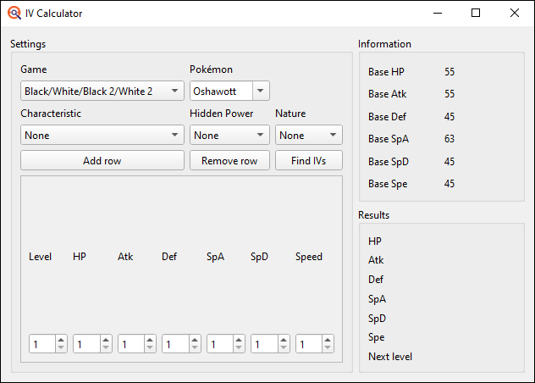Image resolution: width=535 pixels, height=383 pixels.
Task: Open the Characteristic dropdown
Action: (102, 135)
